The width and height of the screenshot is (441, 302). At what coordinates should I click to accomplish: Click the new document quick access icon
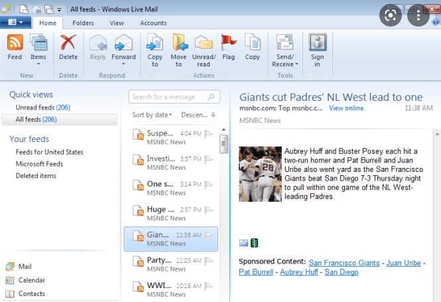(24, 9)
